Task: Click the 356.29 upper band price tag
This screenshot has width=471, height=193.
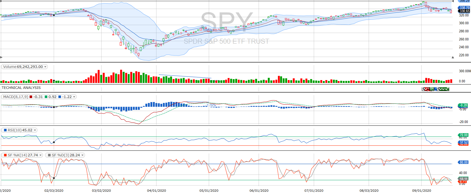Action: coord(464,1)
